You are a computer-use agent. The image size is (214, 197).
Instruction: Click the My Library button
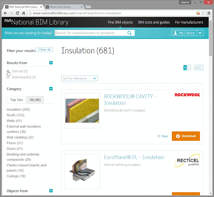(x=184, y=33)
